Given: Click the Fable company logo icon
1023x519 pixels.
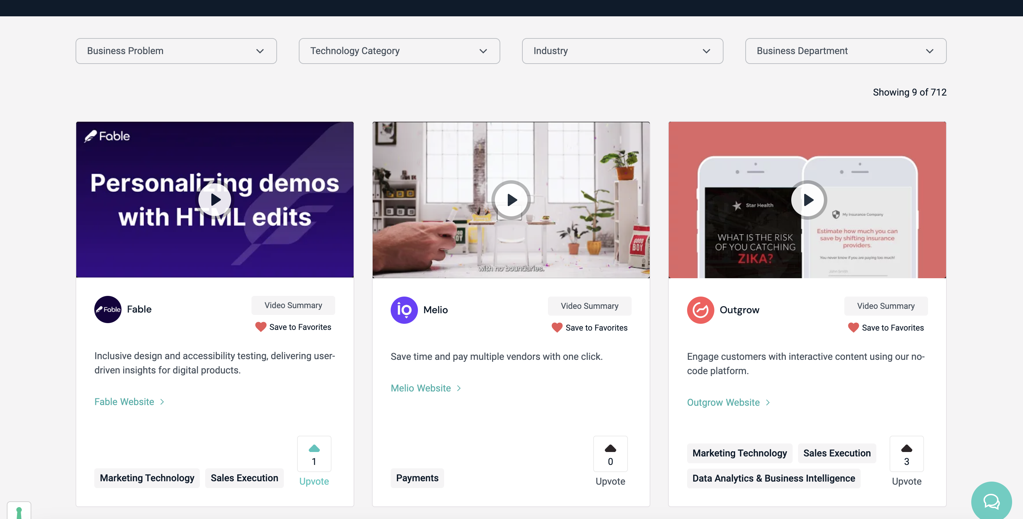Looking at the screenshot, I should pos(108,309).
